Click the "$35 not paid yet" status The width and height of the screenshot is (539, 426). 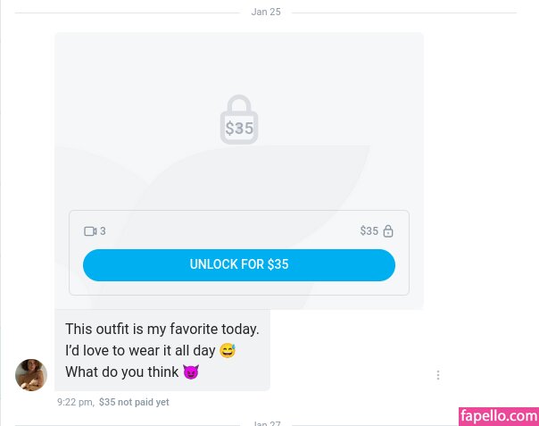pos(134,402)
